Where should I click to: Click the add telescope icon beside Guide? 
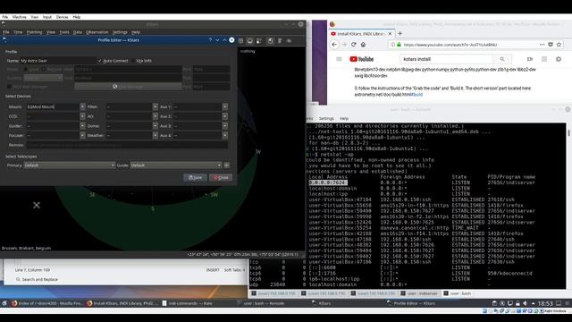[x=226, y=165]
